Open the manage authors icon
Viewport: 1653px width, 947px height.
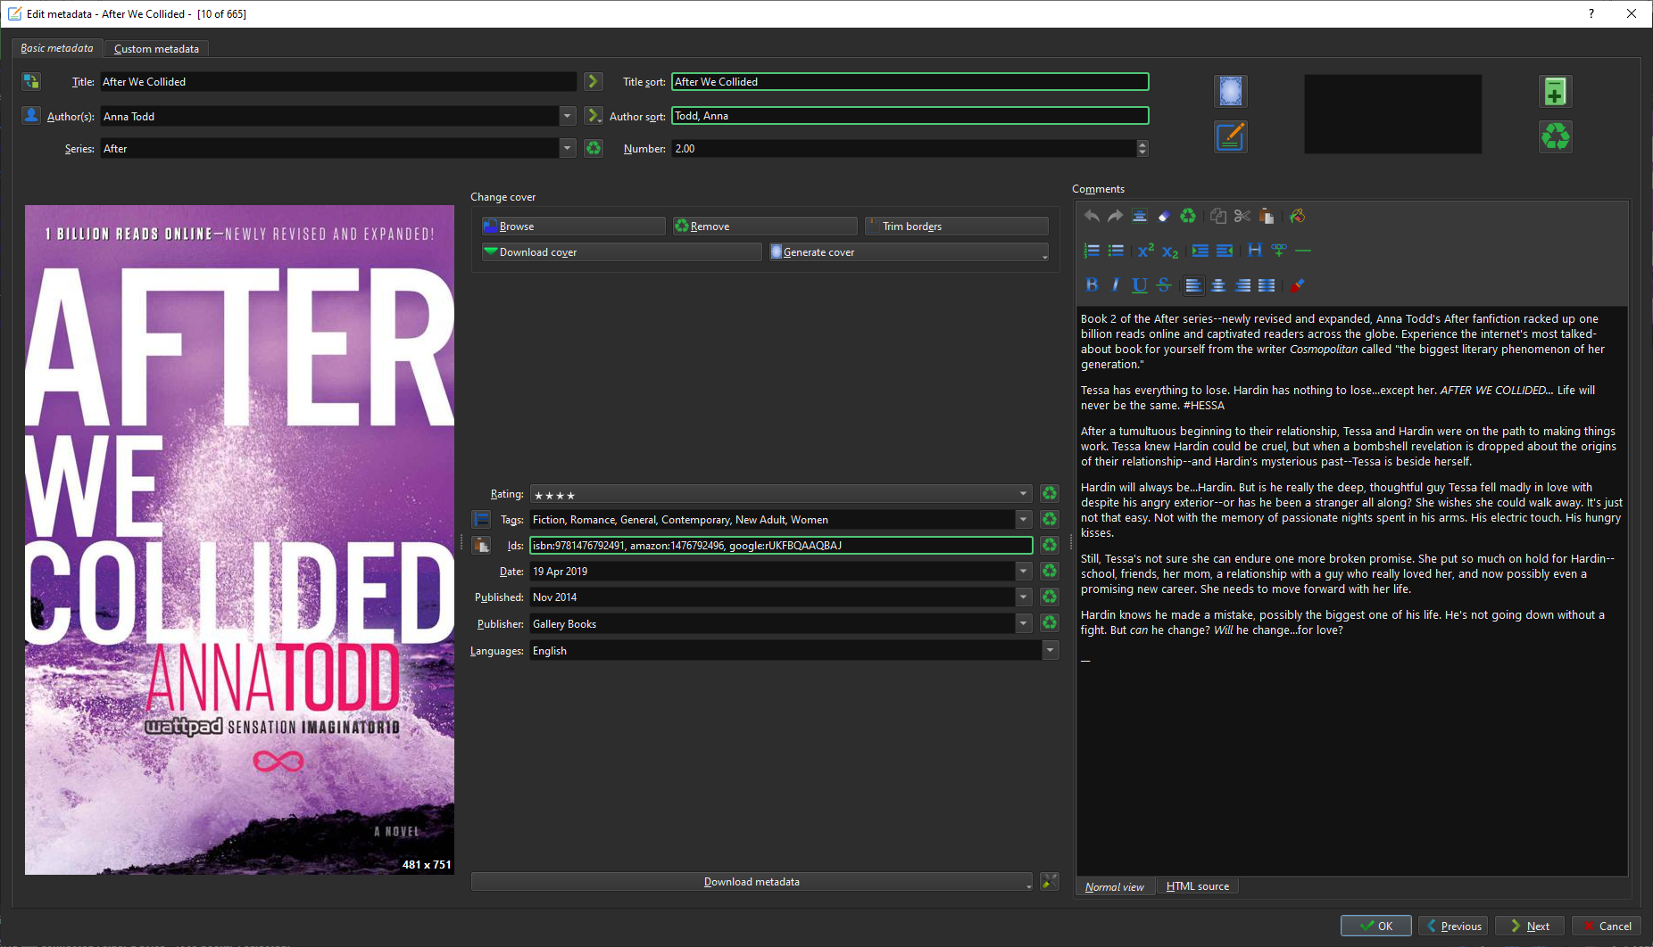[31, 116]
